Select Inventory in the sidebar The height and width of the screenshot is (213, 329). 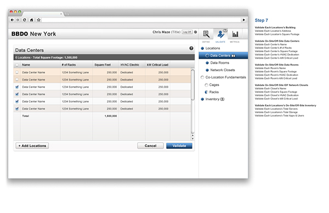213,99
